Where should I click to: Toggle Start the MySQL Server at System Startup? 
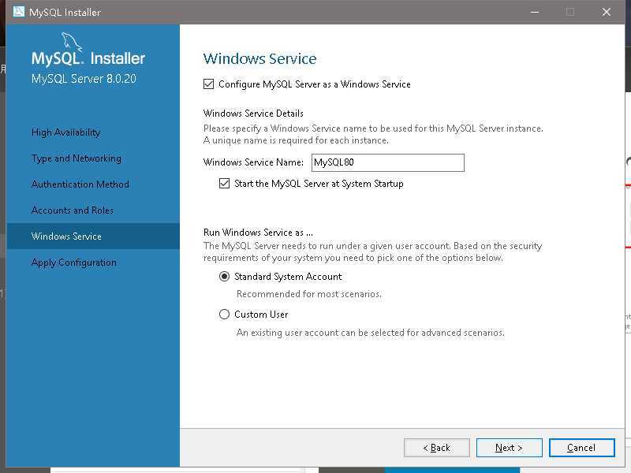pos(224,184)
